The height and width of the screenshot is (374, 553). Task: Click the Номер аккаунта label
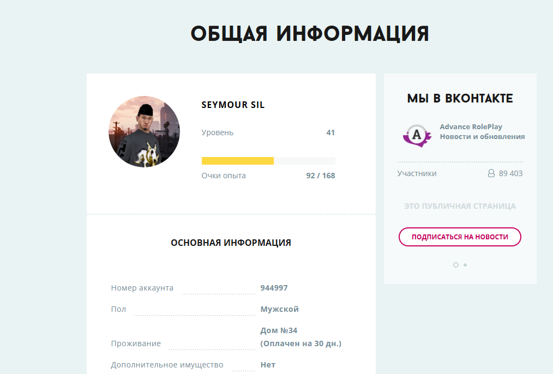coord(142,288)
